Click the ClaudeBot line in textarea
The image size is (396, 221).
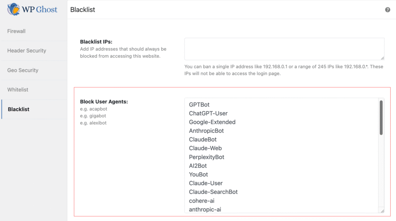(x=203, y=139)
